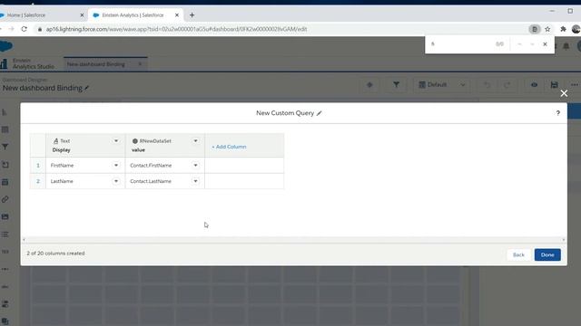Select the LastName display cell
The image size is (581, 326).
click(85, 181)
